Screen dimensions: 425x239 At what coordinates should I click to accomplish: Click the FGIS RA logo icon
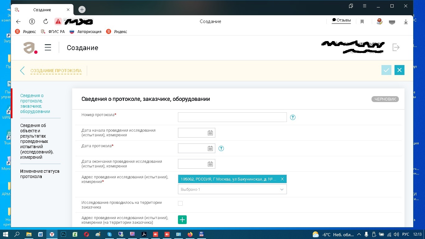point(30,48)
